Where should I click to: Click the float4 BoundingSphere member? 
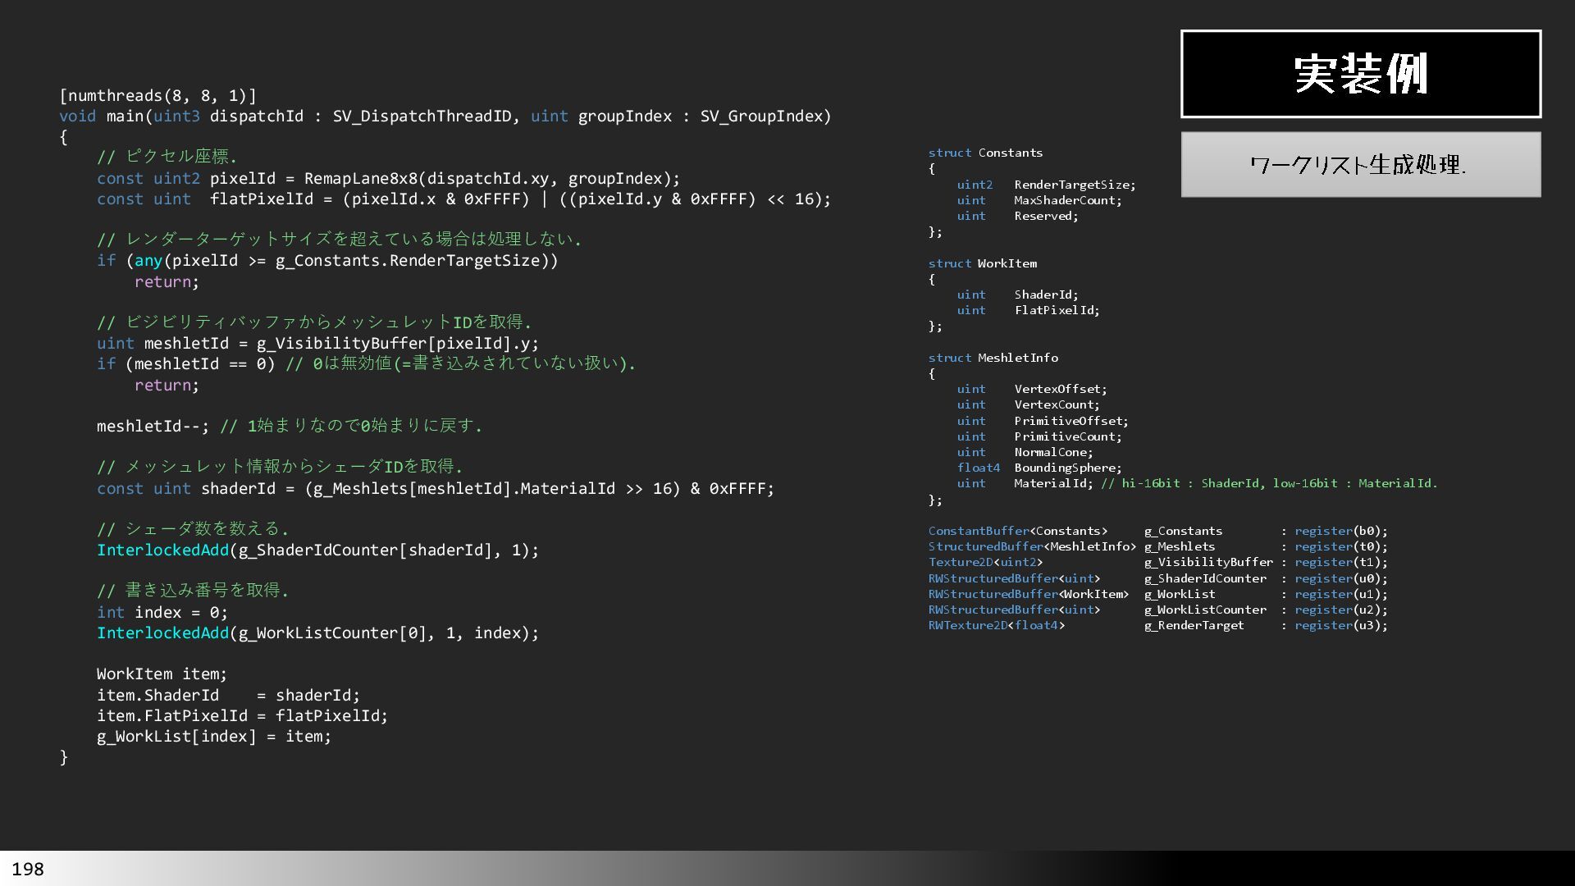[x=1039, y=468]
